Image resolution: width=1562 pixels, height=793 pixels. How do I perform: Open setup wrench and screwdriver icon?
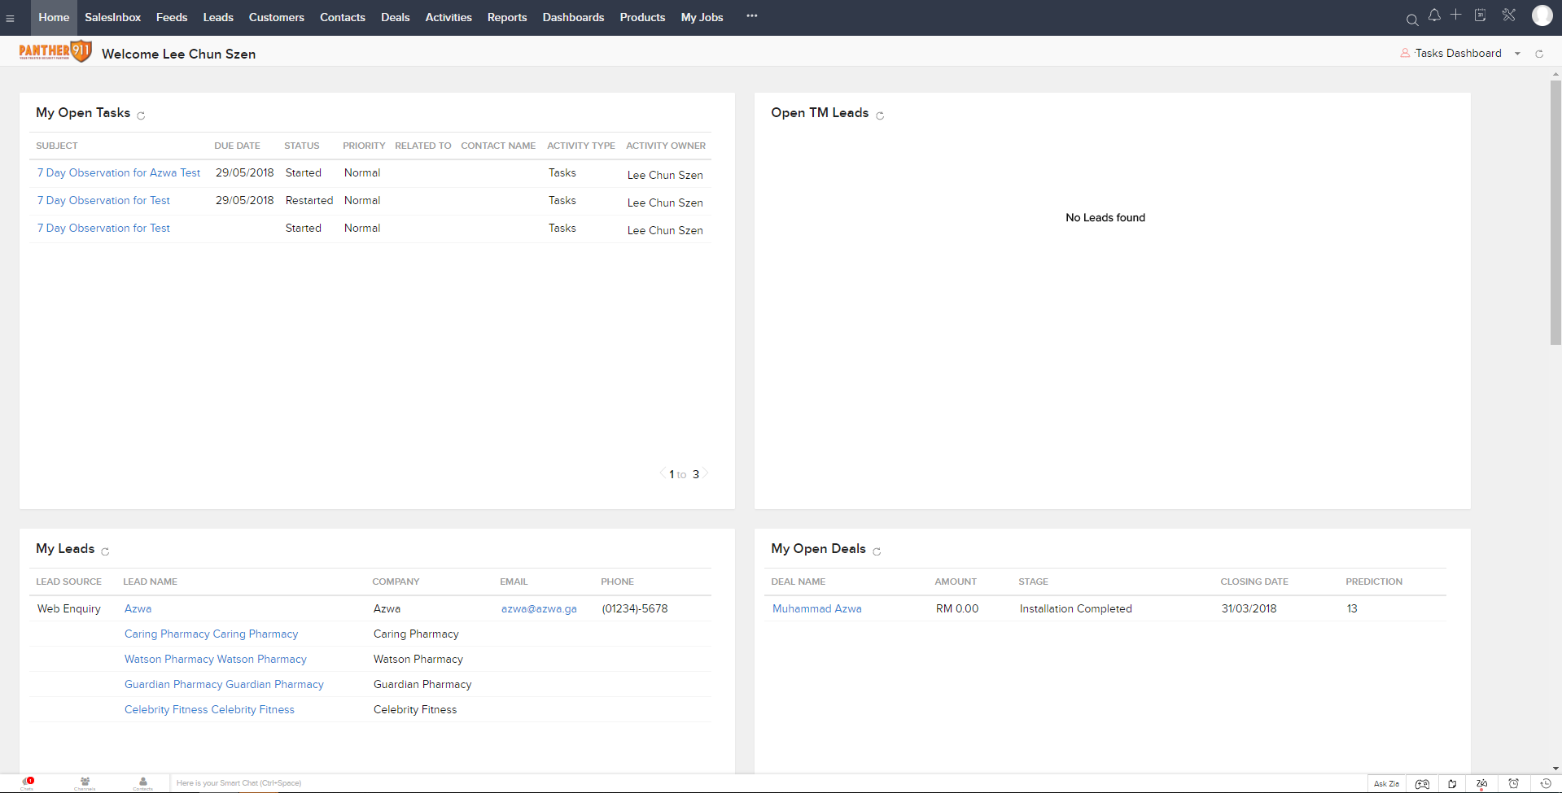point(1508,15)
